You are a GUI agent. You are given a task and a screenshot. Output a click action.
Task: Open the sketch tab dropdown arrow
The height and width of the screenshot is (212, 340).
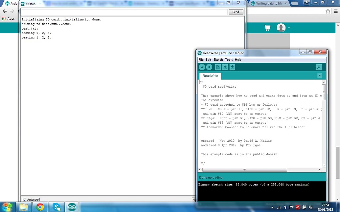319,75
